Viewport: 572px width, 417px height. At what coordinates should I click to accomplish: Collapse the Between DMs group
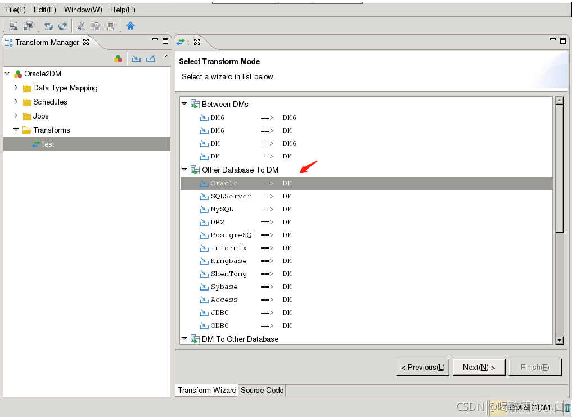tap(184, 104)
